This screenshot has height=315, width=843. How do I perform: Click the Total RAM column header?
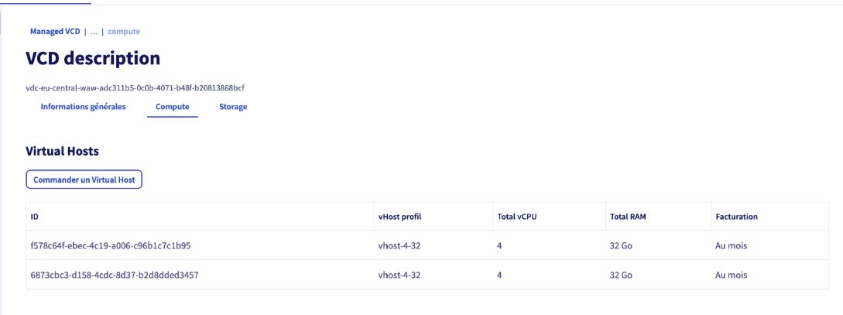[x=628, y=217]
